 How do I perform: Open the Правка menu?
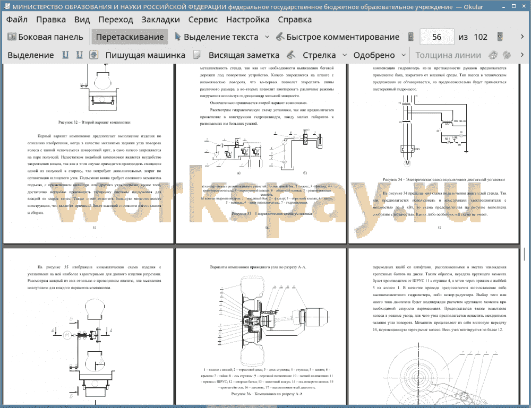pos(51,20)
